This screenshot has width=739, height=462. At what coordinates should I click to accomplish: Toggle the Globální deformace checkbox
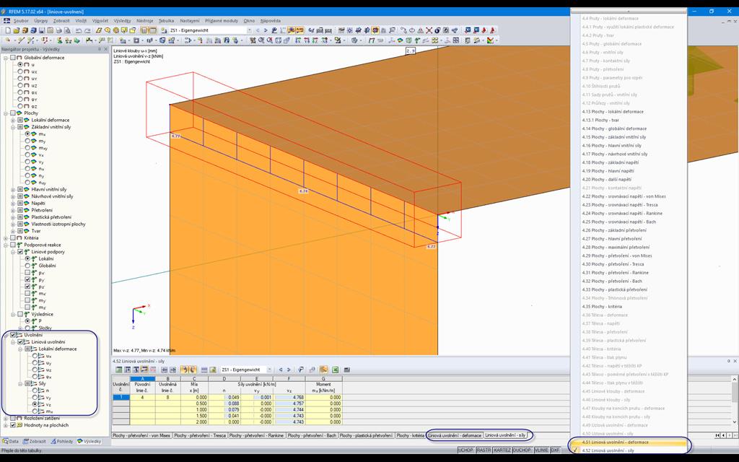[13, 58]
